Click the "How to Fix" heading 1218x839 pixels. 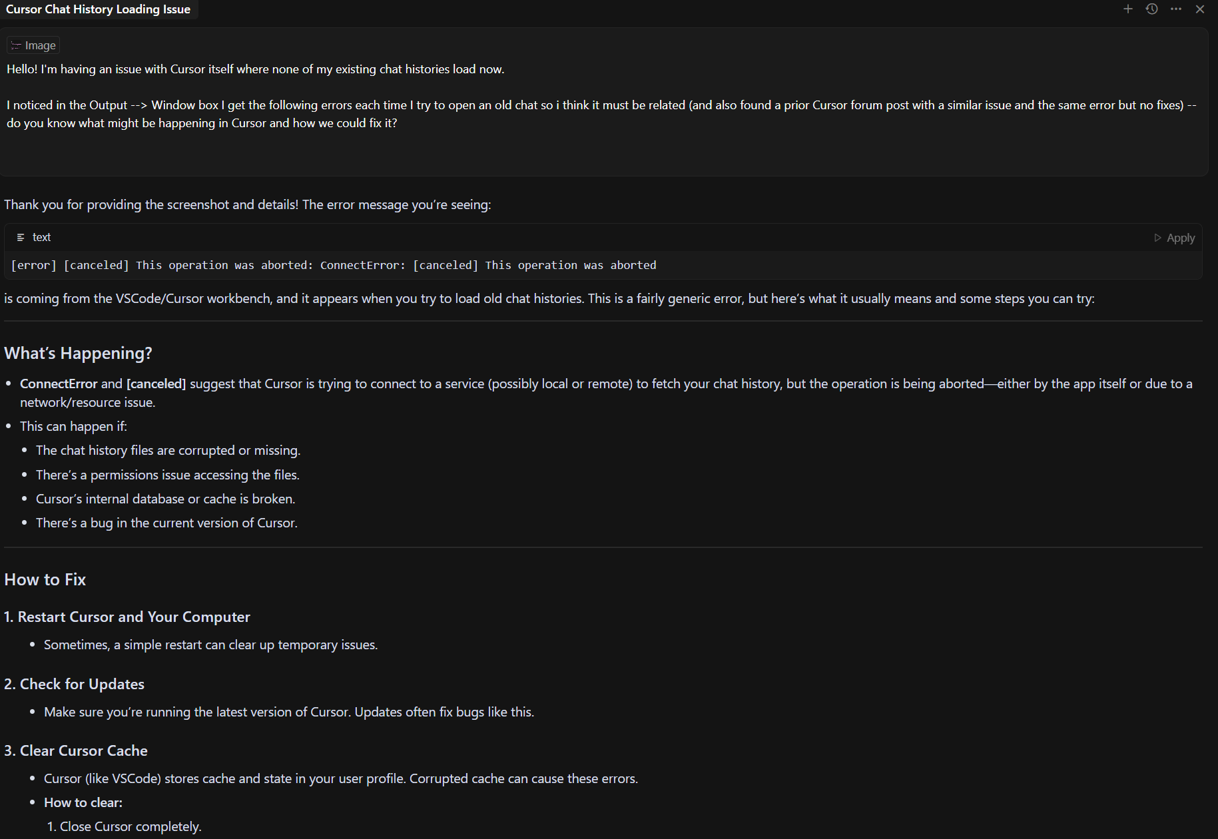pos(45,579)
